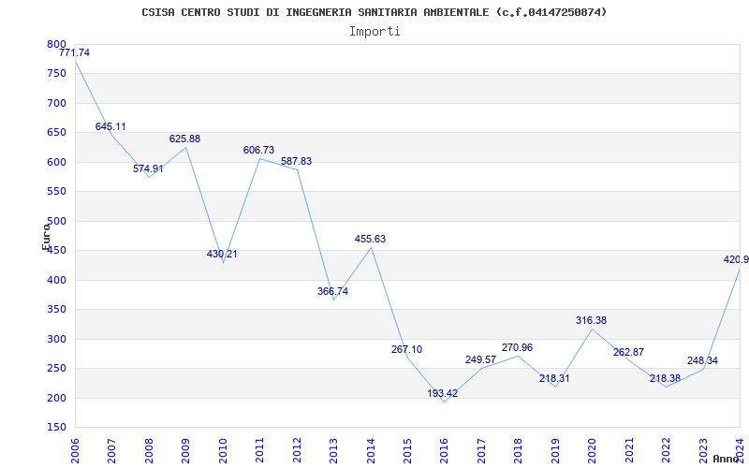749x468 pixels.
Task: Select year 2014 on the x-axis
Action: coord(371,450)
